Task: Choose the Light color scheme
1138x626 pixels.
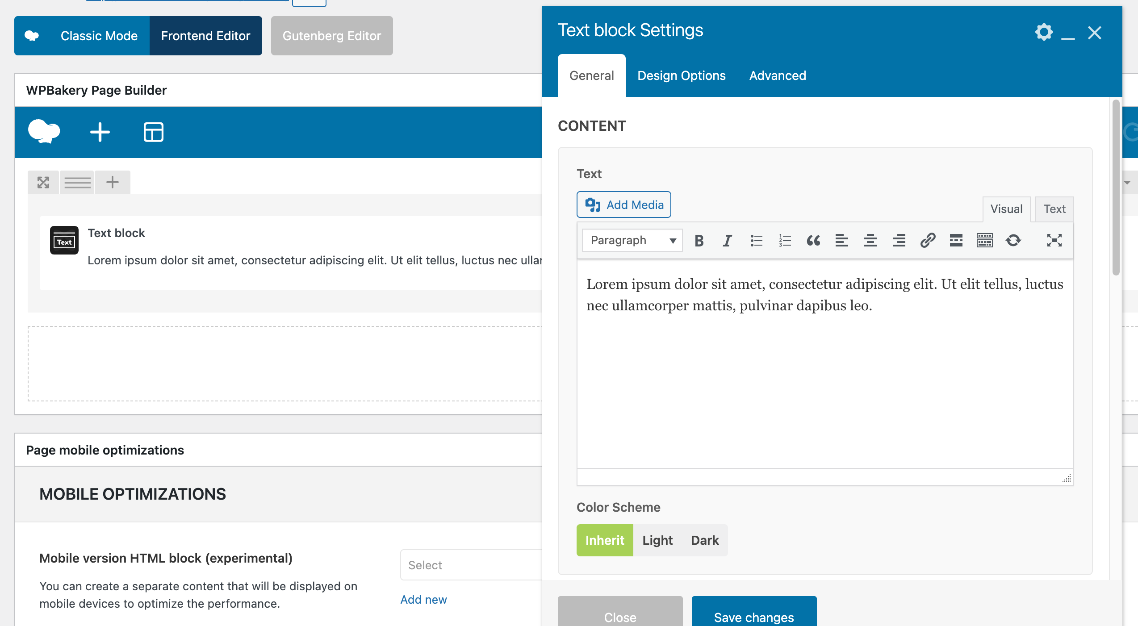Action: (657, 540)
